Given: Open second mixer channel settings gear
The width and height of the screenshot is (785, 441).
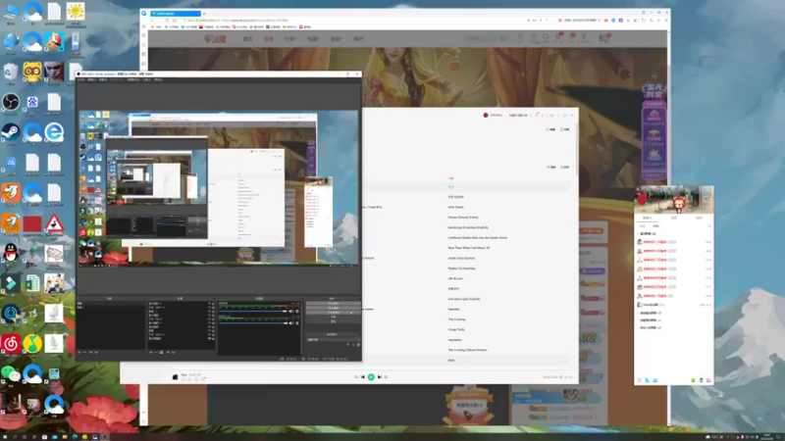Looking at the screenshot, I should tap(297, 323).
